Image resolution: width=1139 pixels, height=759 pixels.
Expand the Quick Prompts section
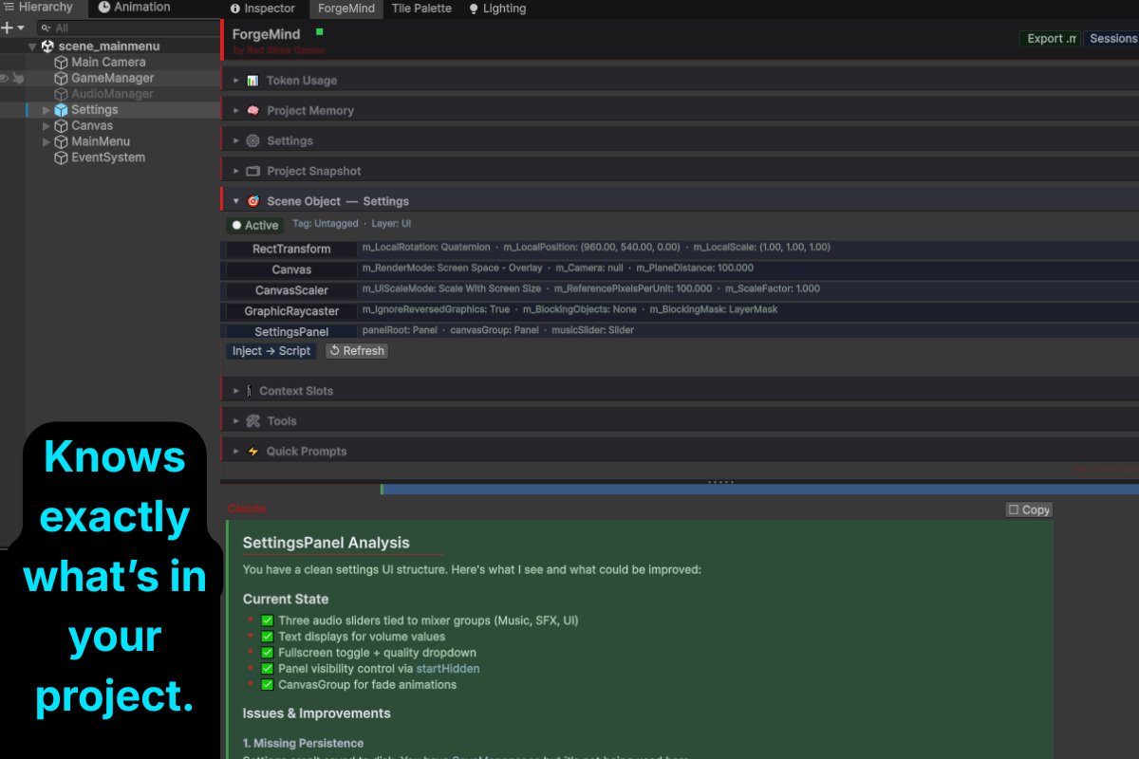(237, 452)
